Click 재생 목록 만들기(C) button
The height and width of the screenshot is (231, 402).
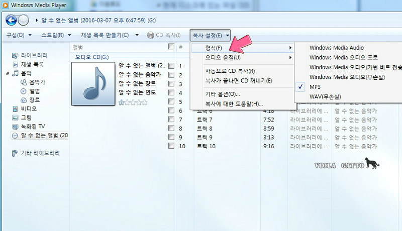point(105,35)
